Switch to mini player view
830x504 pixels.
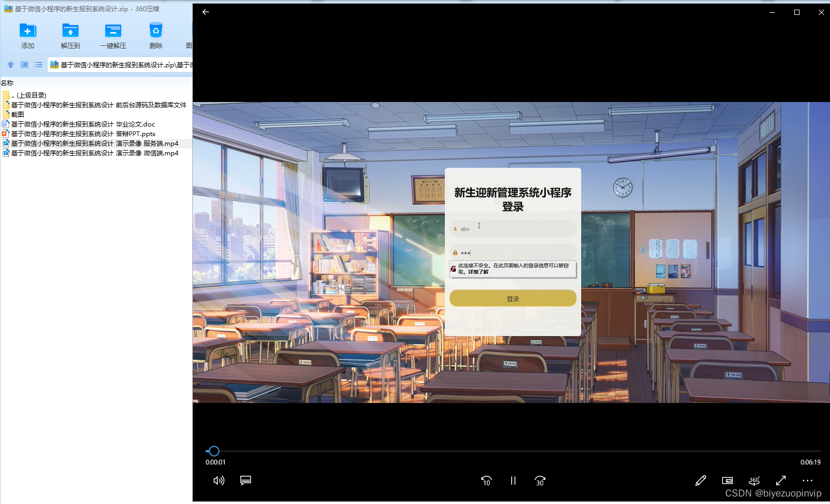pos(727,481)
